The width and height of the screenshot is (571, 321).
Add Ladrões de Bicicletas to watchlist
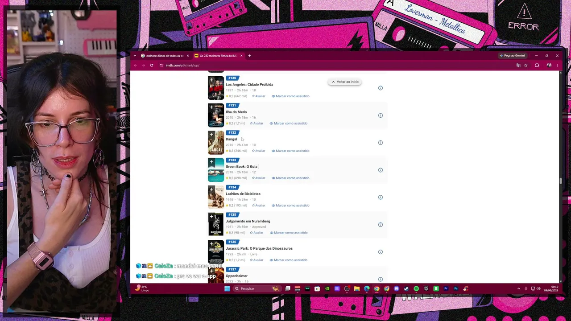pos(211,189)
